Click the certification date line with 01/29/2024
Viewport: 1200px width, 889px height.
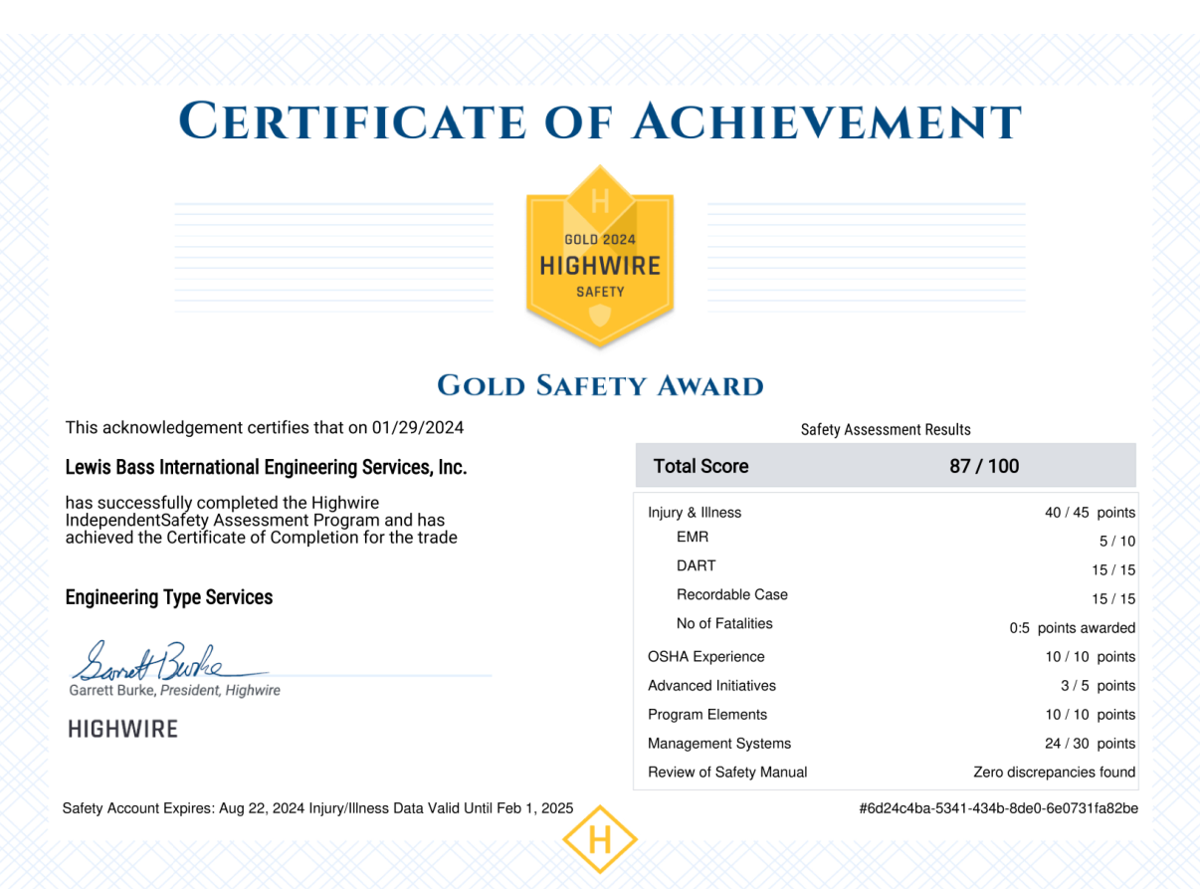pyautogui.click(x=265, y=428)
